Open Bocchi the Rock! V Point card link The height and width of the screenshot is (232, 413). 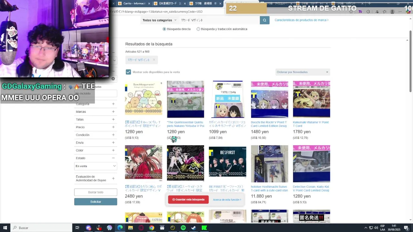click(269, 124)
